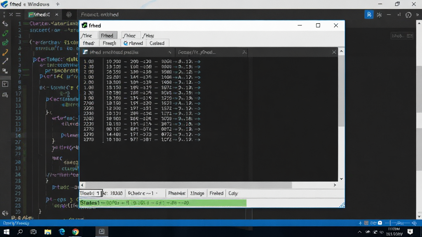The height and width of the screenshot is (237, 422).
Task: Close the rightmost pane header in the frhed window
Action: point(334,52)
